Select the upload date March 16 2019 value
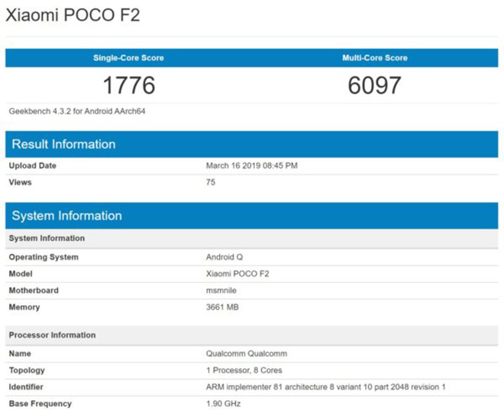The height and width of the screenshot is (418, 504). (252, 166)
